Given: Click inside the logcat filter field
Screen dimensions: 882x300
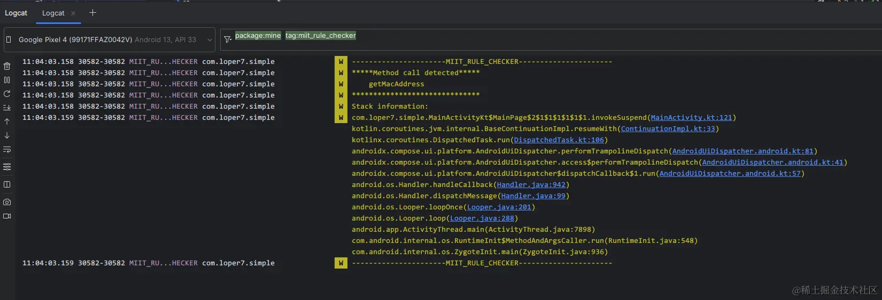Looking at the screenshot, I should [551, 39].
